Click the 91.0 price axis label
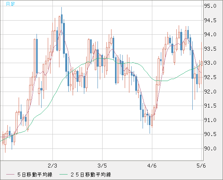Screen dimensions: 223x180 point(210,120)
